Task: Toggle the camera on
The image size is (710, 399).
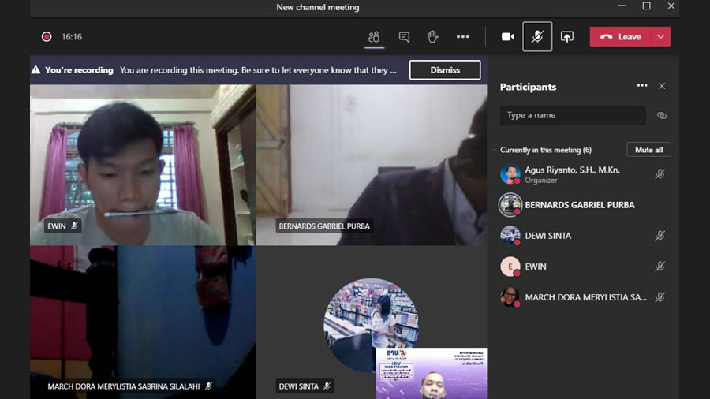Action: 508,37
